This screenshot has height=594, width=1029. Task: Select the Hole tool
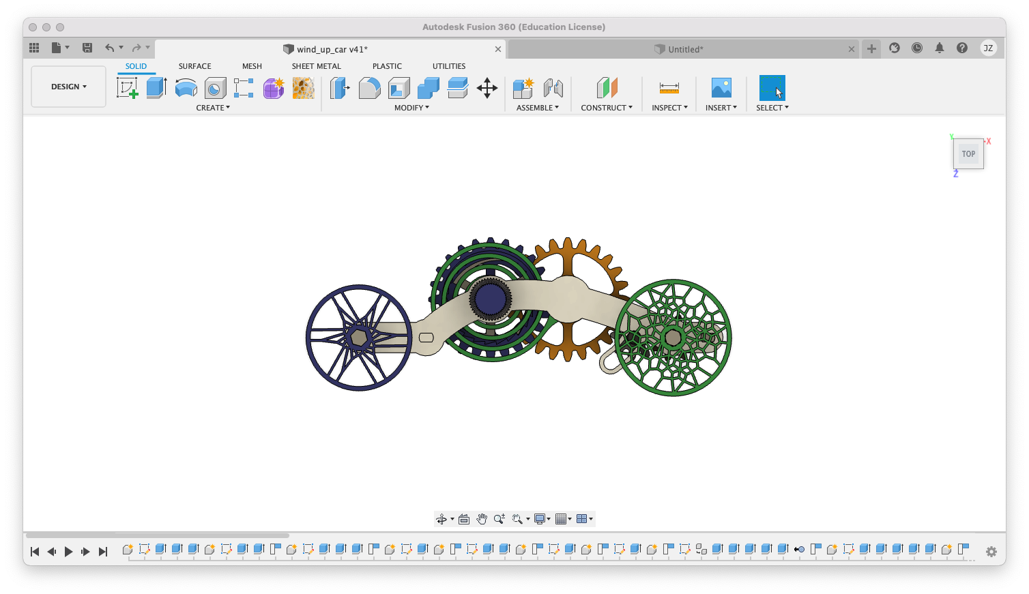tap(216, 88)
